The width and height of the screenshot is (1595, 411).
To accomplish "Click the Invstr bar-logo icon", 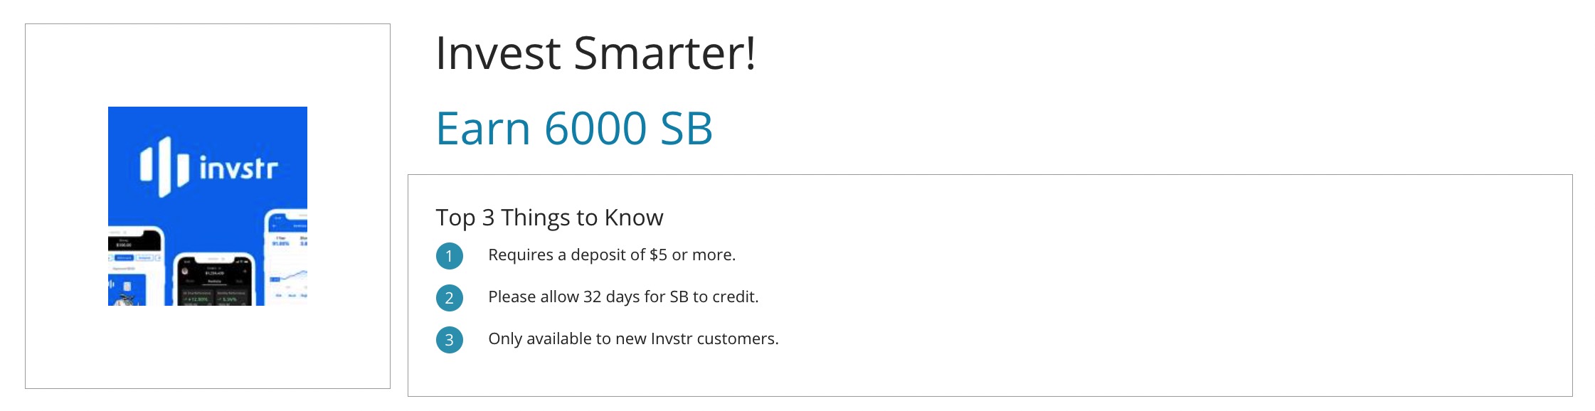I will (x=164, y=166).
